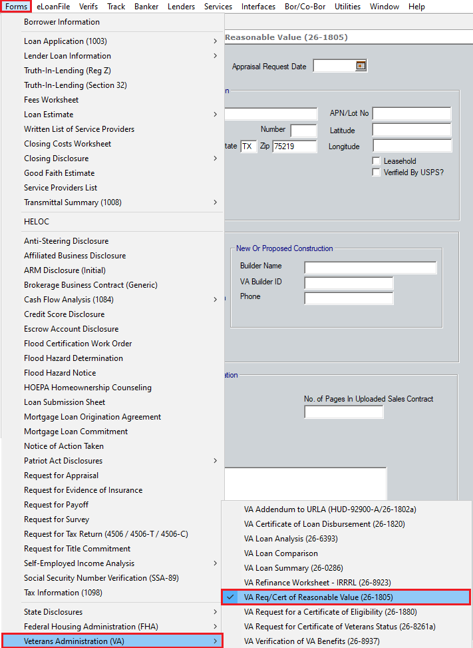473x648 pixels.
Task: Open the Banker menu
Action: click(146, 7)
